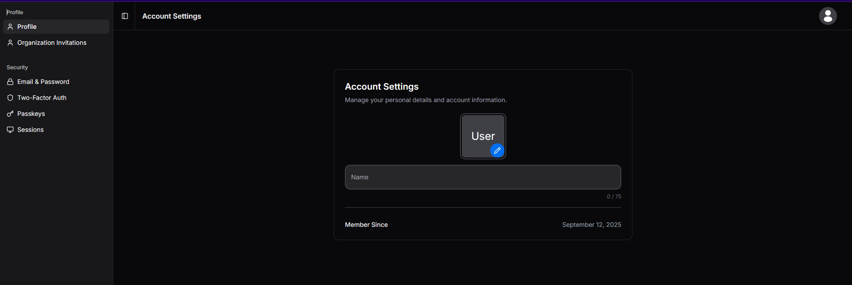Viewport: 852px width, 285px height.
Task: Go to Organization Invitations
Action: [x=56, y=43]
